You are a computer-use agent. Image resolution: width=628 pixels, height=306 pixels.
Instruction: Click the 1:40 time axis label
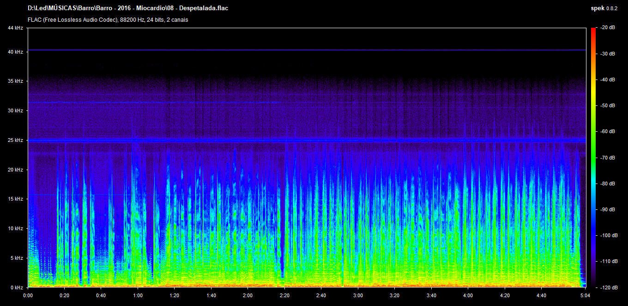(x=211, y=295)
